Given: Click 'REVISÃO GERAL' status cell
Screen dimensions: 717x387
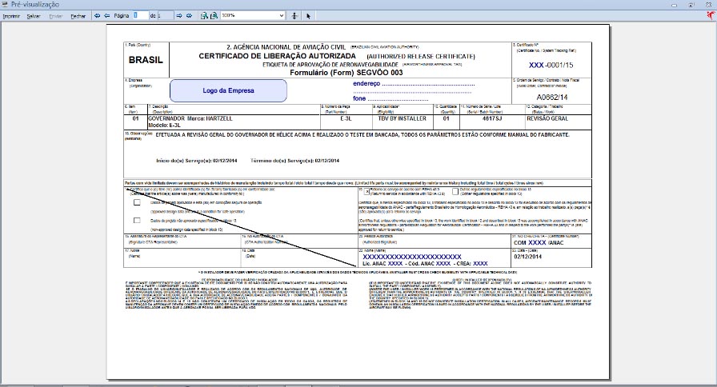Looking at the screenshot, I should pos(547,118).
